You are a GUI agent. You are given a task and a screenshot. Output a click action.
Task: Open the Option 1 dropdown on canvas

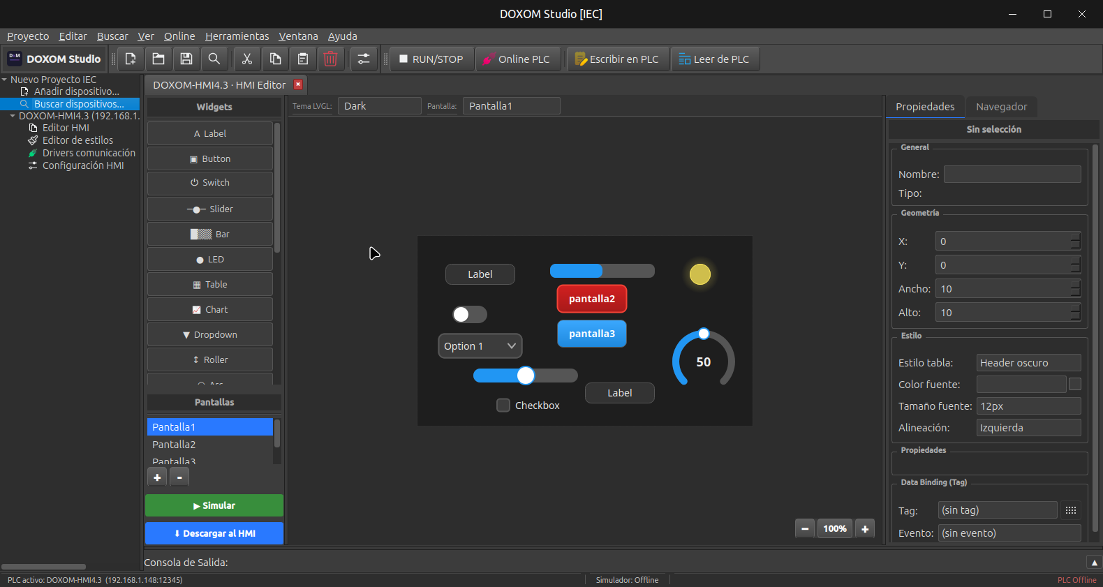(x=480, y=345)
